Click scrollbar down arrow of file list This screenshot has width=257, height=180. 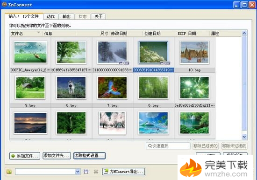pyautogui.click(x=244, y=137)
